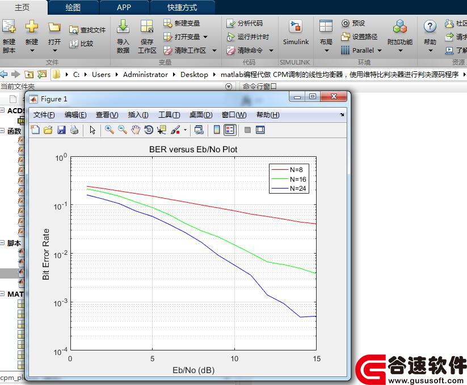Expand Clear Workspace (清除工作区) dropdown
Screen dimensions: 467x385
click(x=214, y=50)
